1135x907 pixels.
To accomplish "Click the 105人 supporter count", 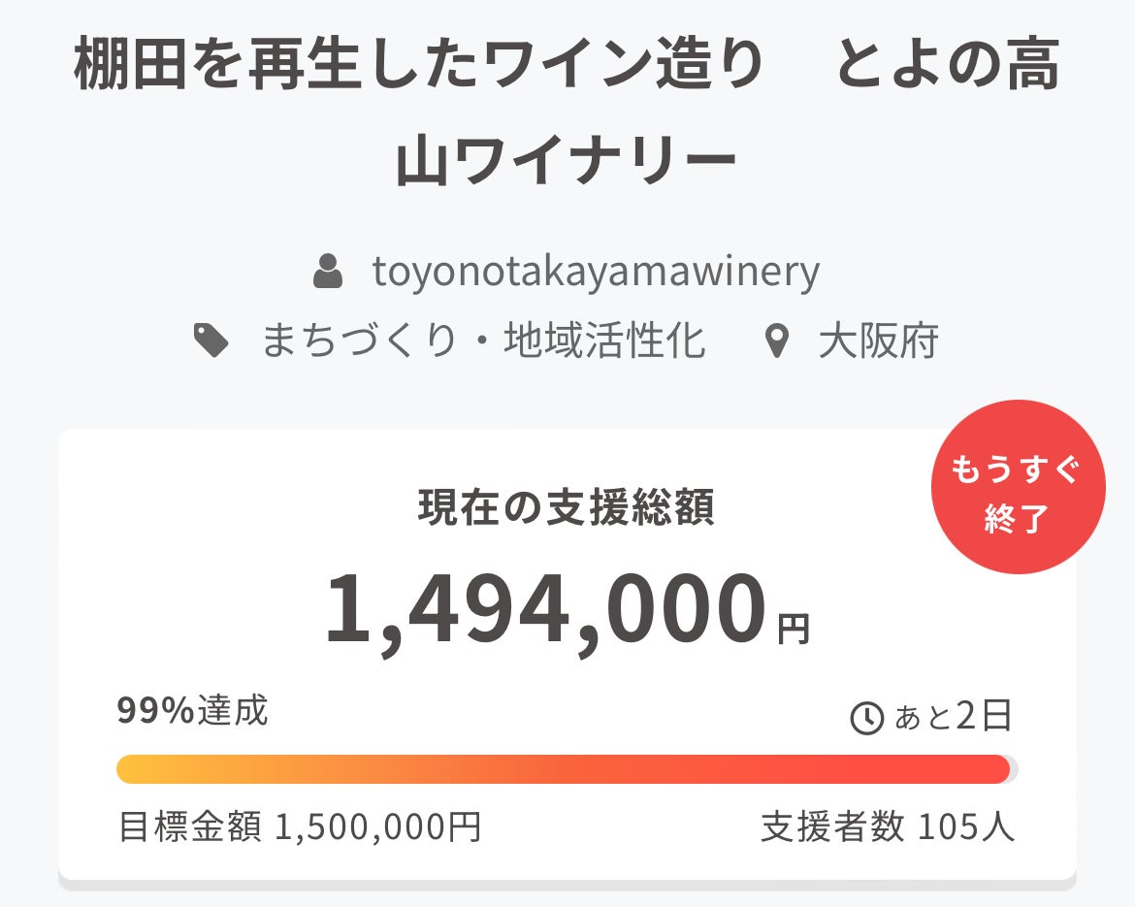I will coord(965,826).
